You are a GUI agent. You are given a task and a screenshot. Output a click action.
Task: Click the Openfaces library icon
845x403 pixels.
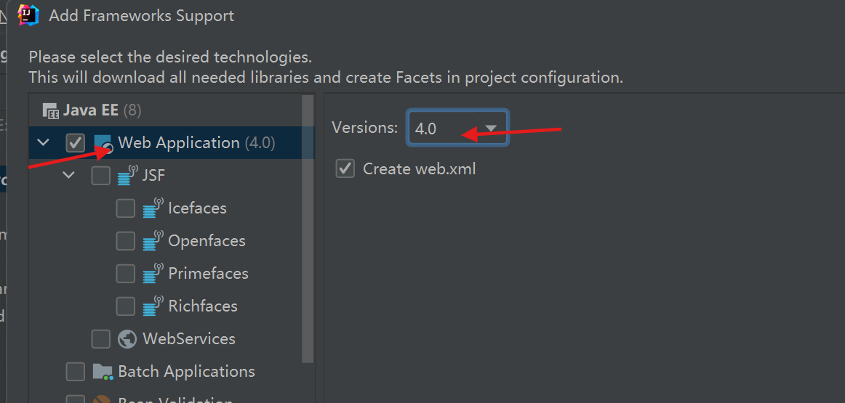[153, 241]
